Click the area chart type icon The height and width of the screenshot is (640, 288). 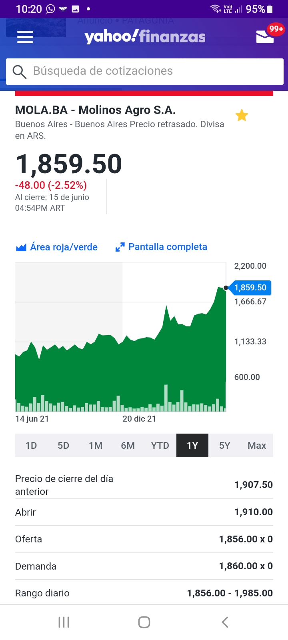(x=21, y=247)
